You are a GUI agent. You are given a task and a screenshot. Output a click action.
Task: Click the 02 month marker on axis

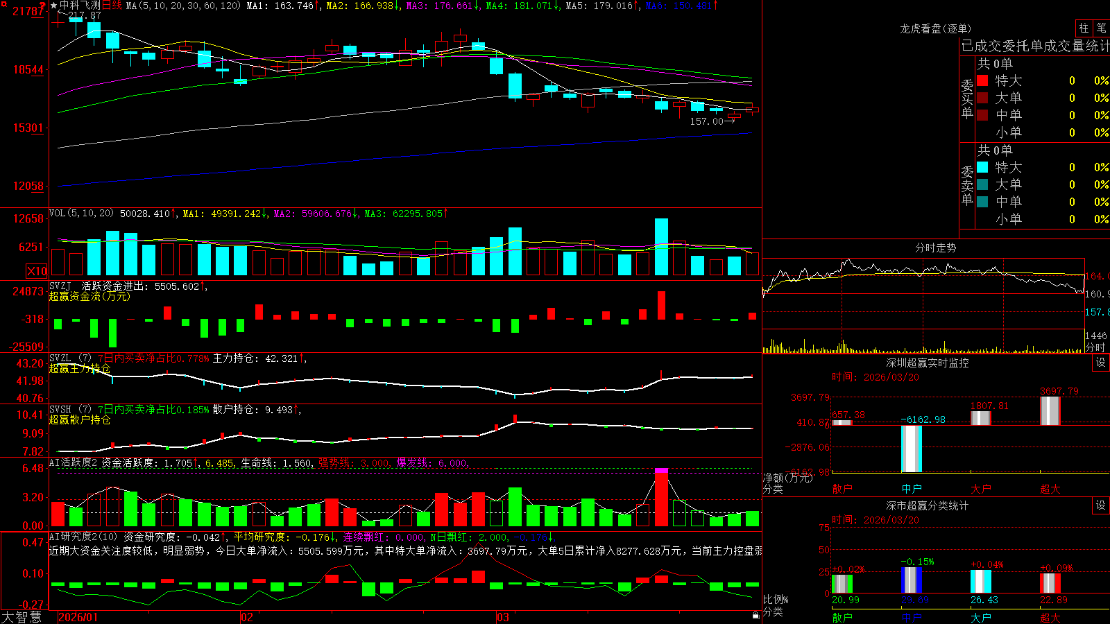click(x=246, y=617)
